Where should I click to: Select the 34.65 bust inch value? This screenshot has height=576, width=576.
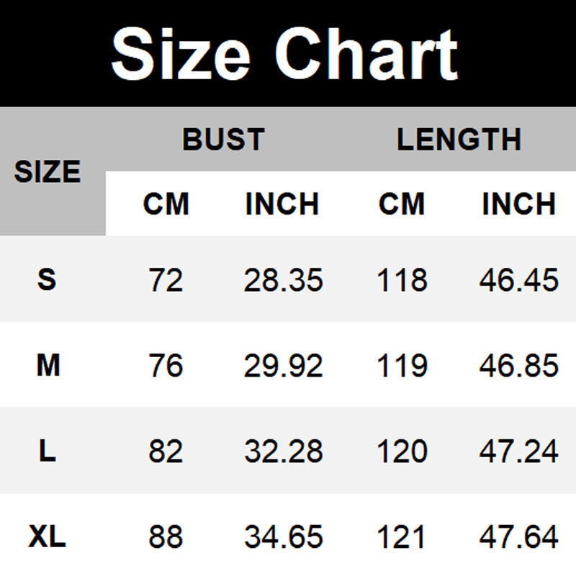coord(283,537)
